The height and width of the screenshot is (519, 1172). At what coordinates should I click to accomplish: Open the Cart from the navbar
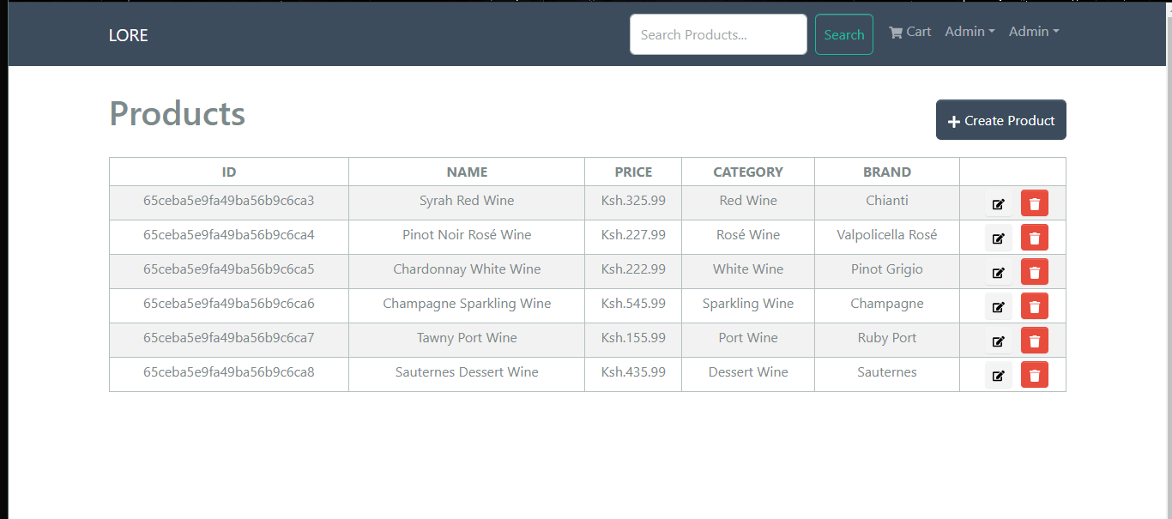[x=909, y=32]
